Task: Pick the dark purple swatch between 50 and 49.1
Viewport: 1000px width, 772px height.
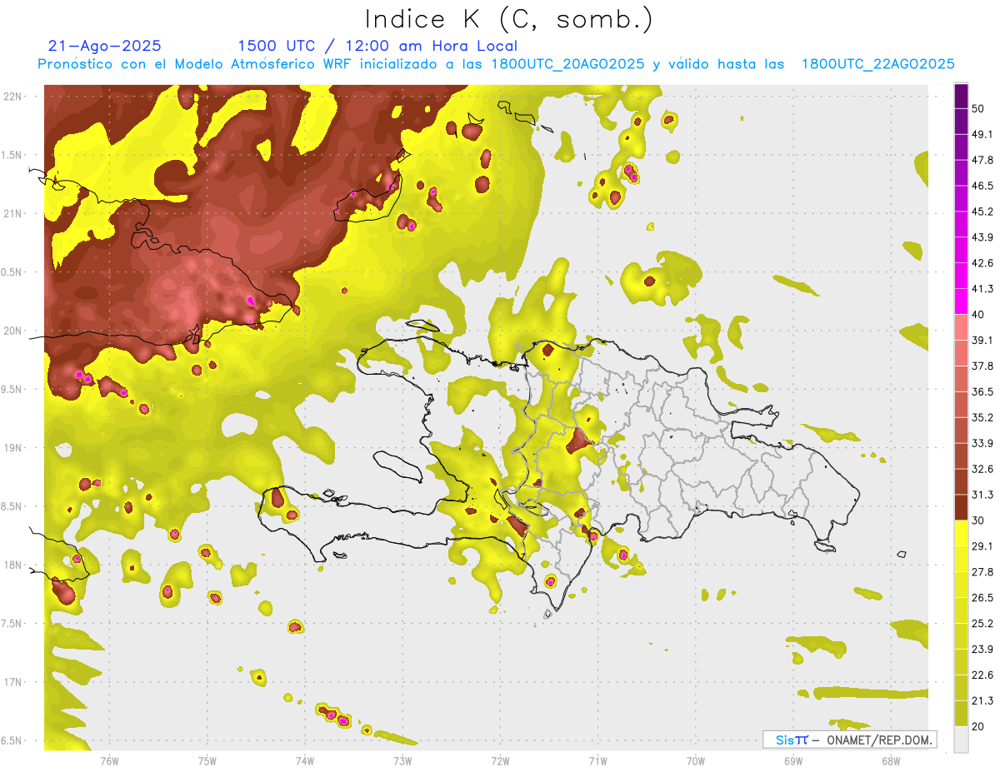Action: pos(961,122)
